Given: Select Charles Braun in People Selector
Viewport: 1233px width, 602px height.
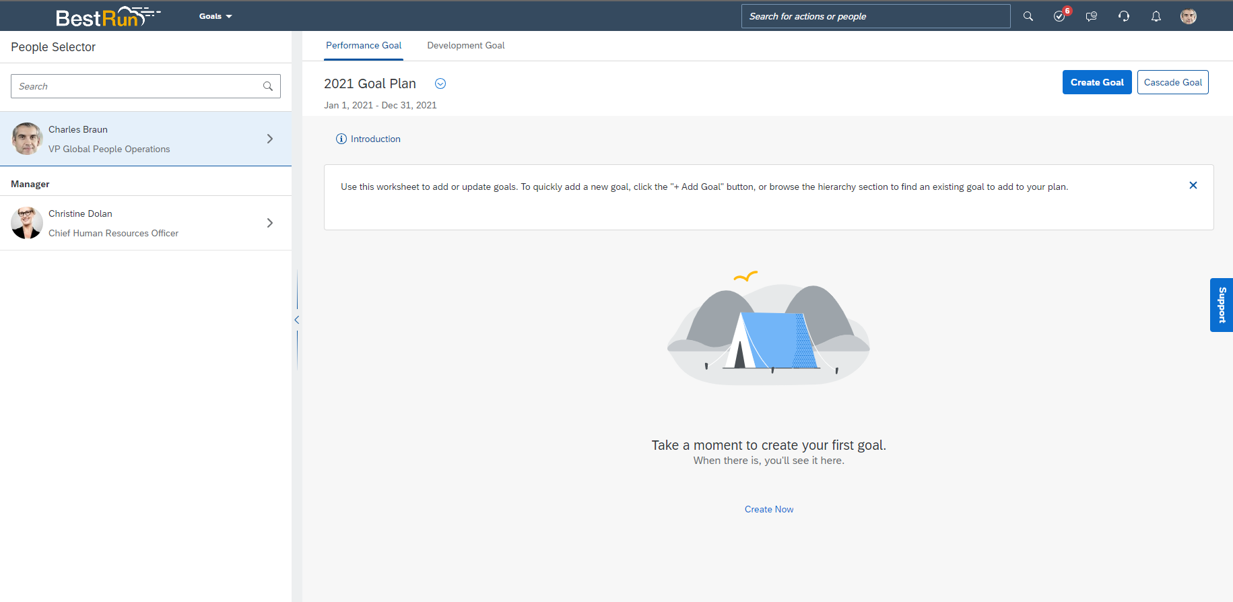Looking at the screenshot, I should tap(145, 139).
